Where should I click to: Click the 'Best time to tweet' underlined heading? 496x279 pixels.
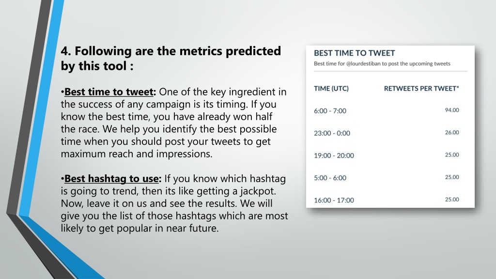pos(108,92)
